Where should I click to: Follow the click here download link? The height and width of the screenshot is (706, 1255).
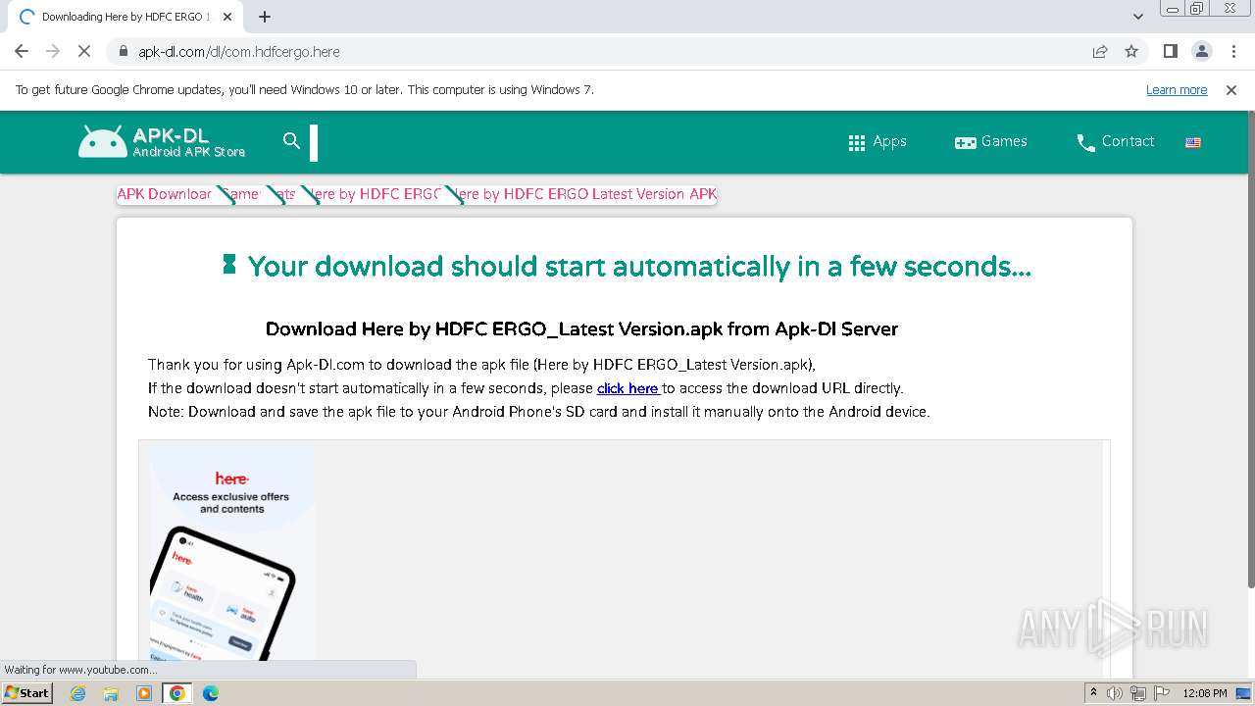point(627,388)
